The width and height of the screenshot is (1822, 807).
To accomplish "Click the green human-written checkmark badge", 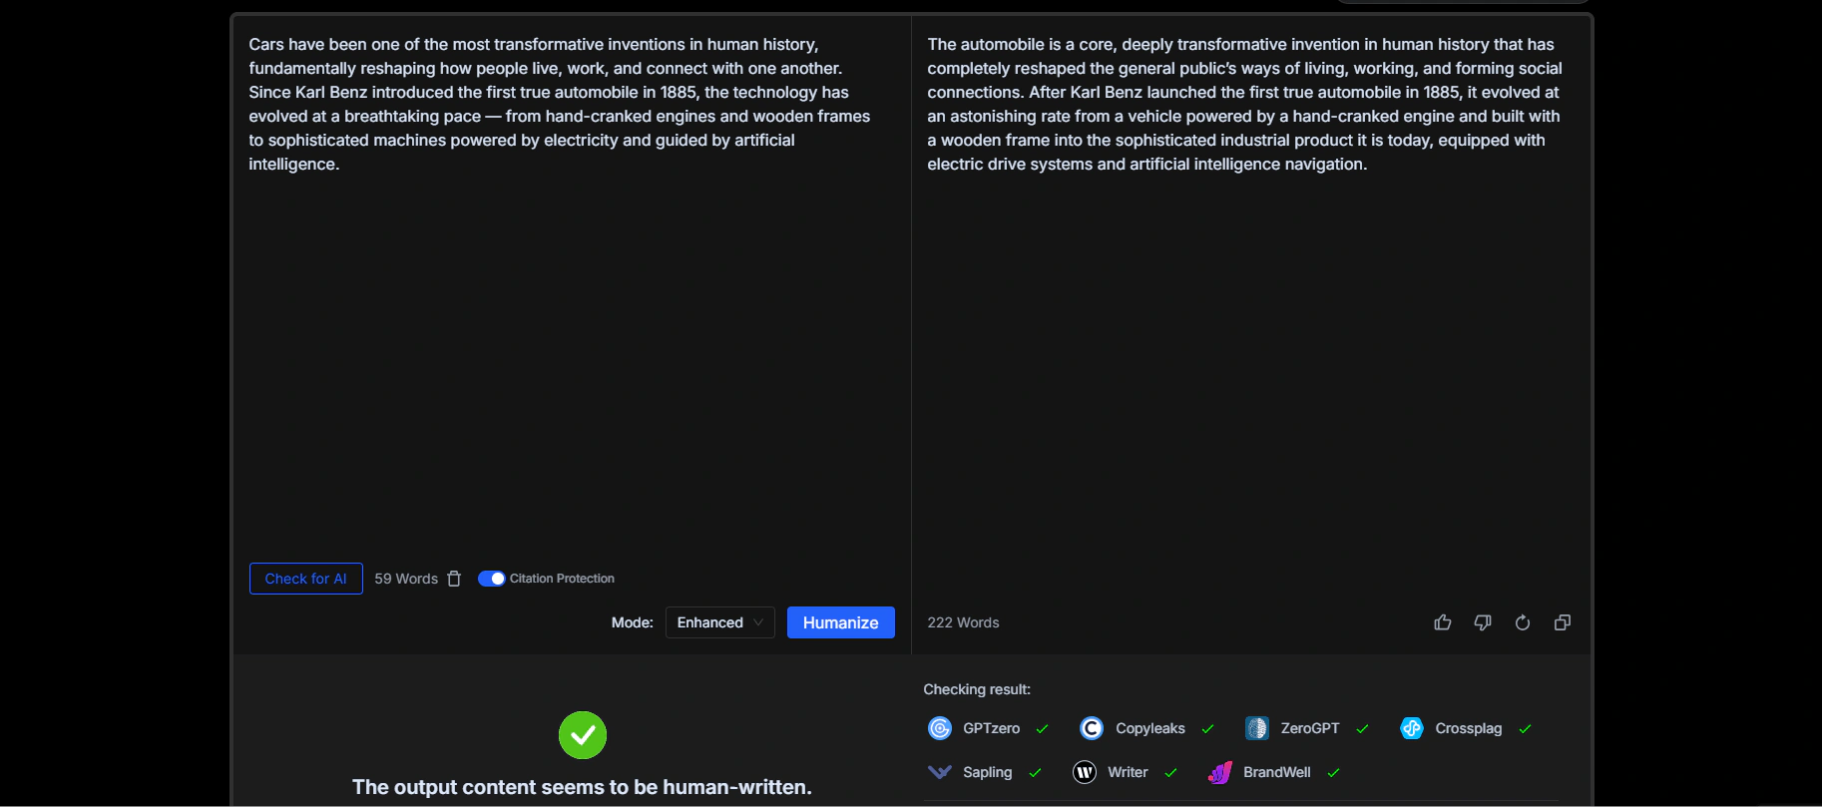I will (x=583, y=735).
